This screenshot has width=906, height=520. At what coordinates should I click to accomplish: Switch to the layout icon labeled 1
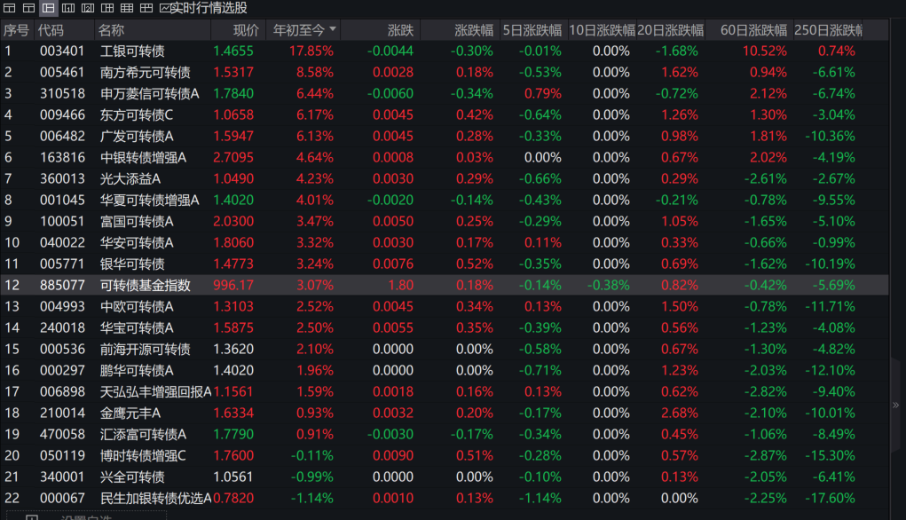pos(68,8)
